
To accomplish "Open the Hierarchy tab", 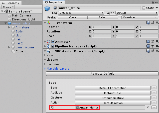I will 11,3.
